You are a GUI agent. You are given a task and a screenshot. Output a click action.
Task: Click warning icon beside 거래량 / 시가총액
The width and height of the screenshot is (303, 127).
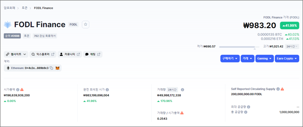point(182,113)
